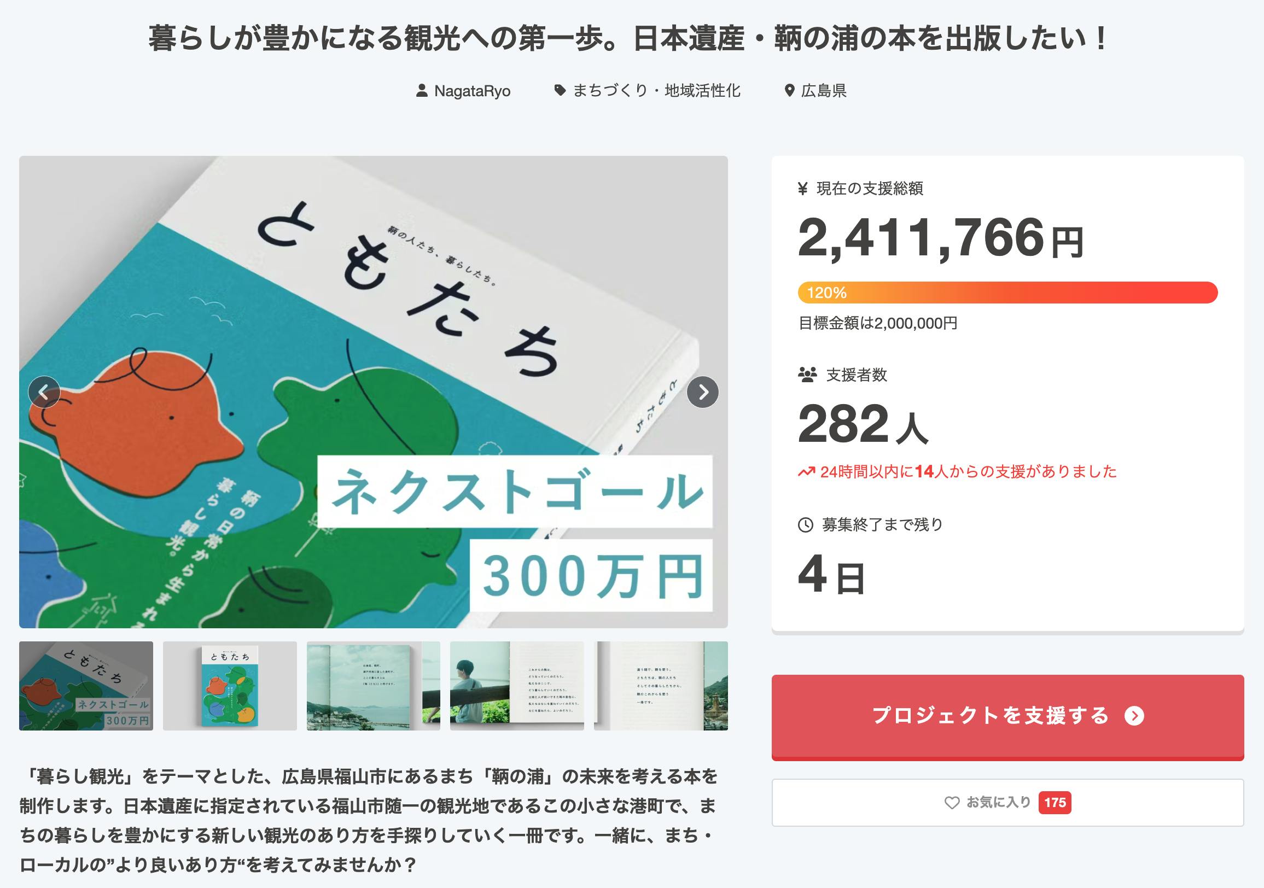The image size is (1264, 888).
Task: Click the heart icon in お気に入り button
Action: tap(952, 803)
